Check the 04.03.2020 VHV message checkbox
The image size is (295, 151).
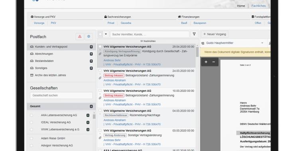click(x=100, y=111)
